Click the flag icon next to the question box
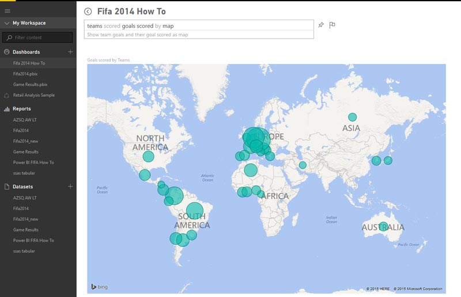Image resolution: width=461 pixels, height=297 pixels. tap(332, 25)
